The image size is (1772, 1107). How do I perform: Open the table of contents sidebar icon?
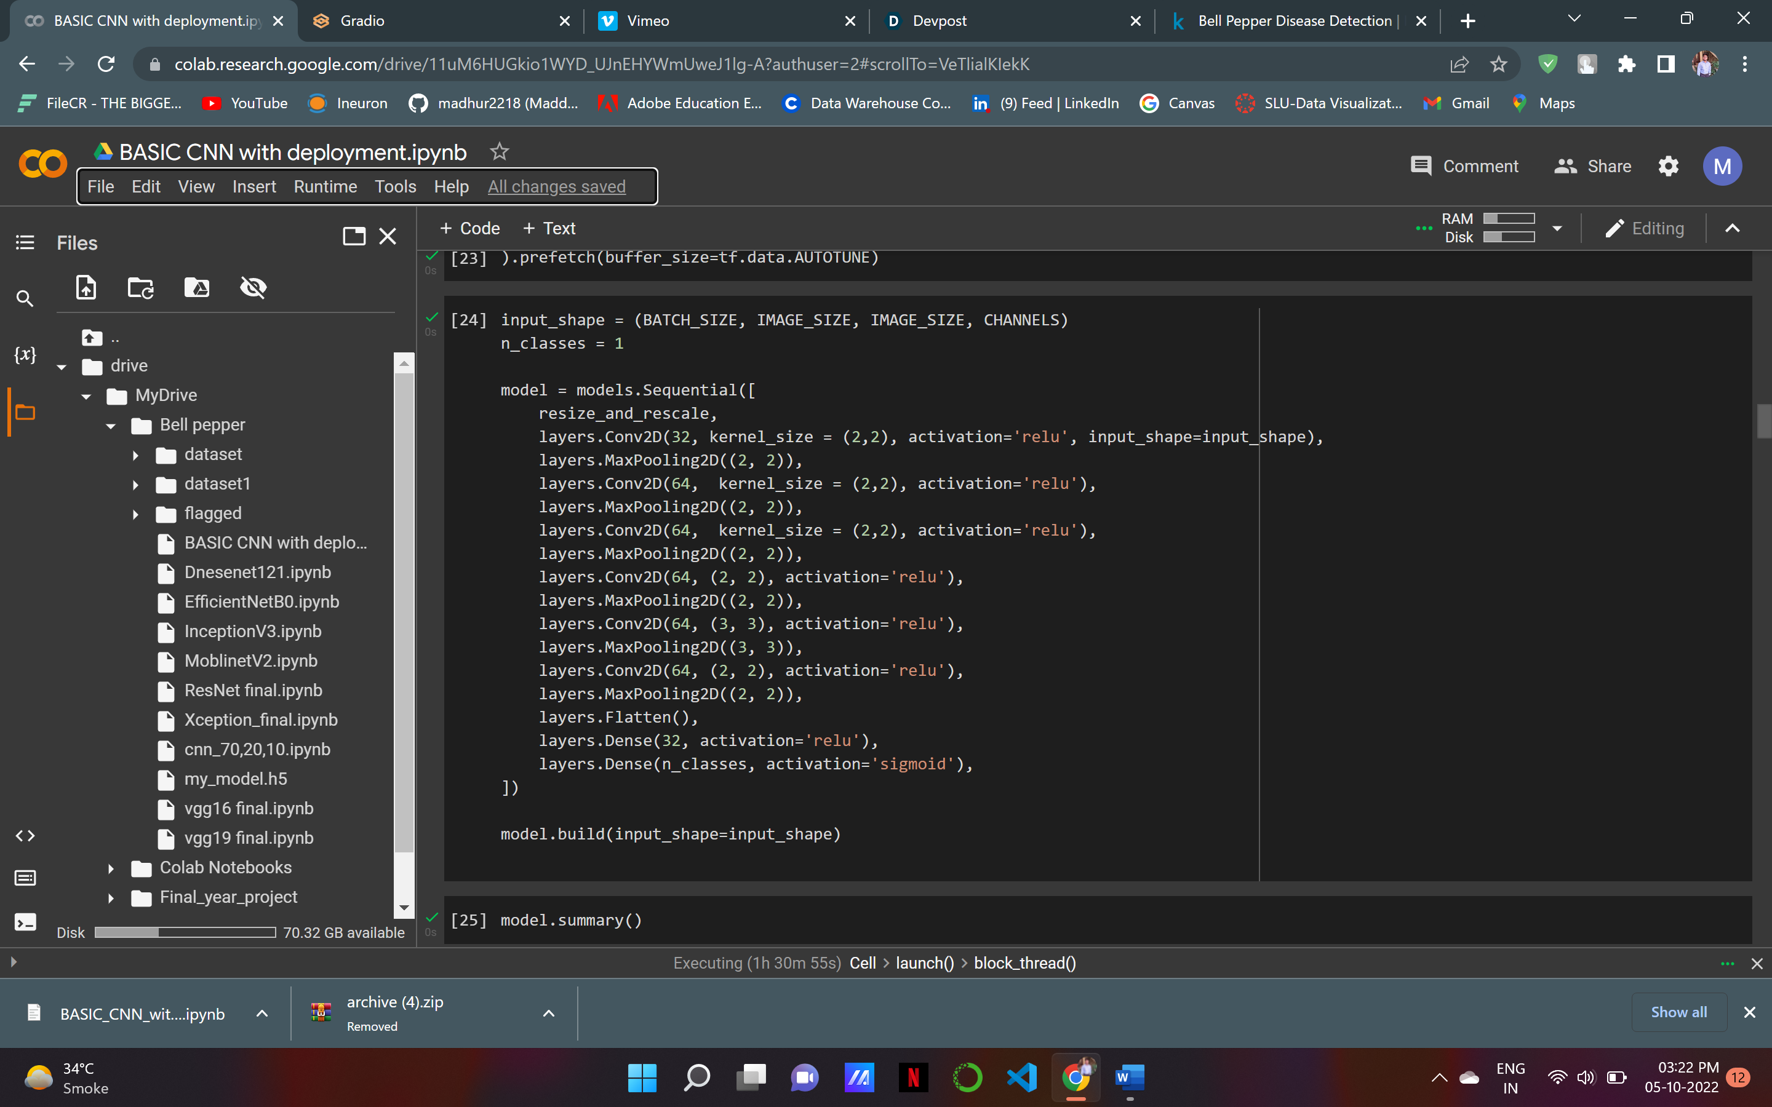tap(25, 242)
